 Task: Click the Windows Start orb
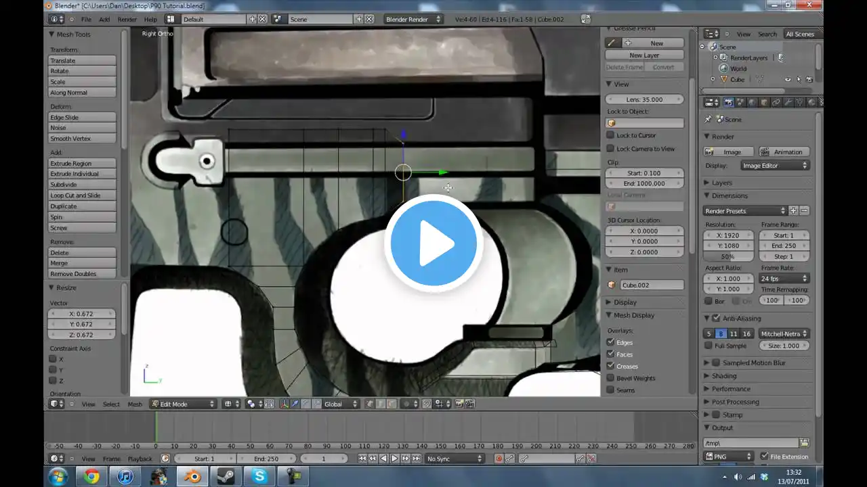point(58,477)
